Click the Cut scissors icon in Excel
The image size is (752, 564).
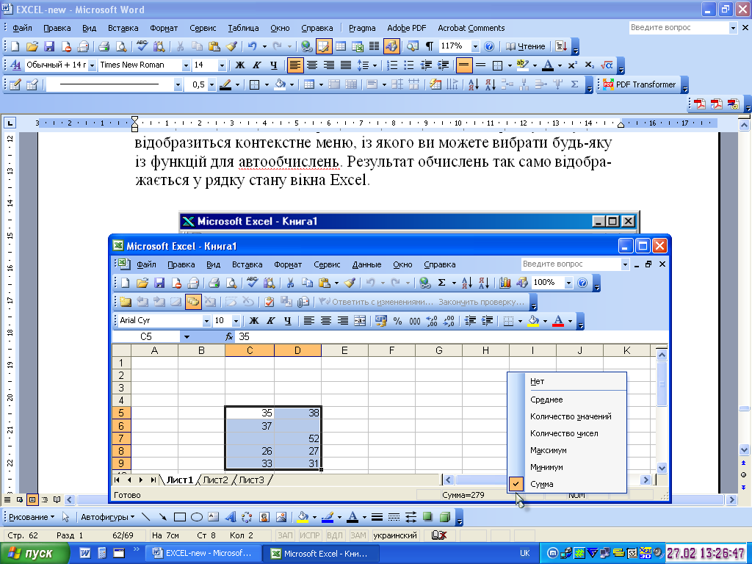click(x=290, y=283)
